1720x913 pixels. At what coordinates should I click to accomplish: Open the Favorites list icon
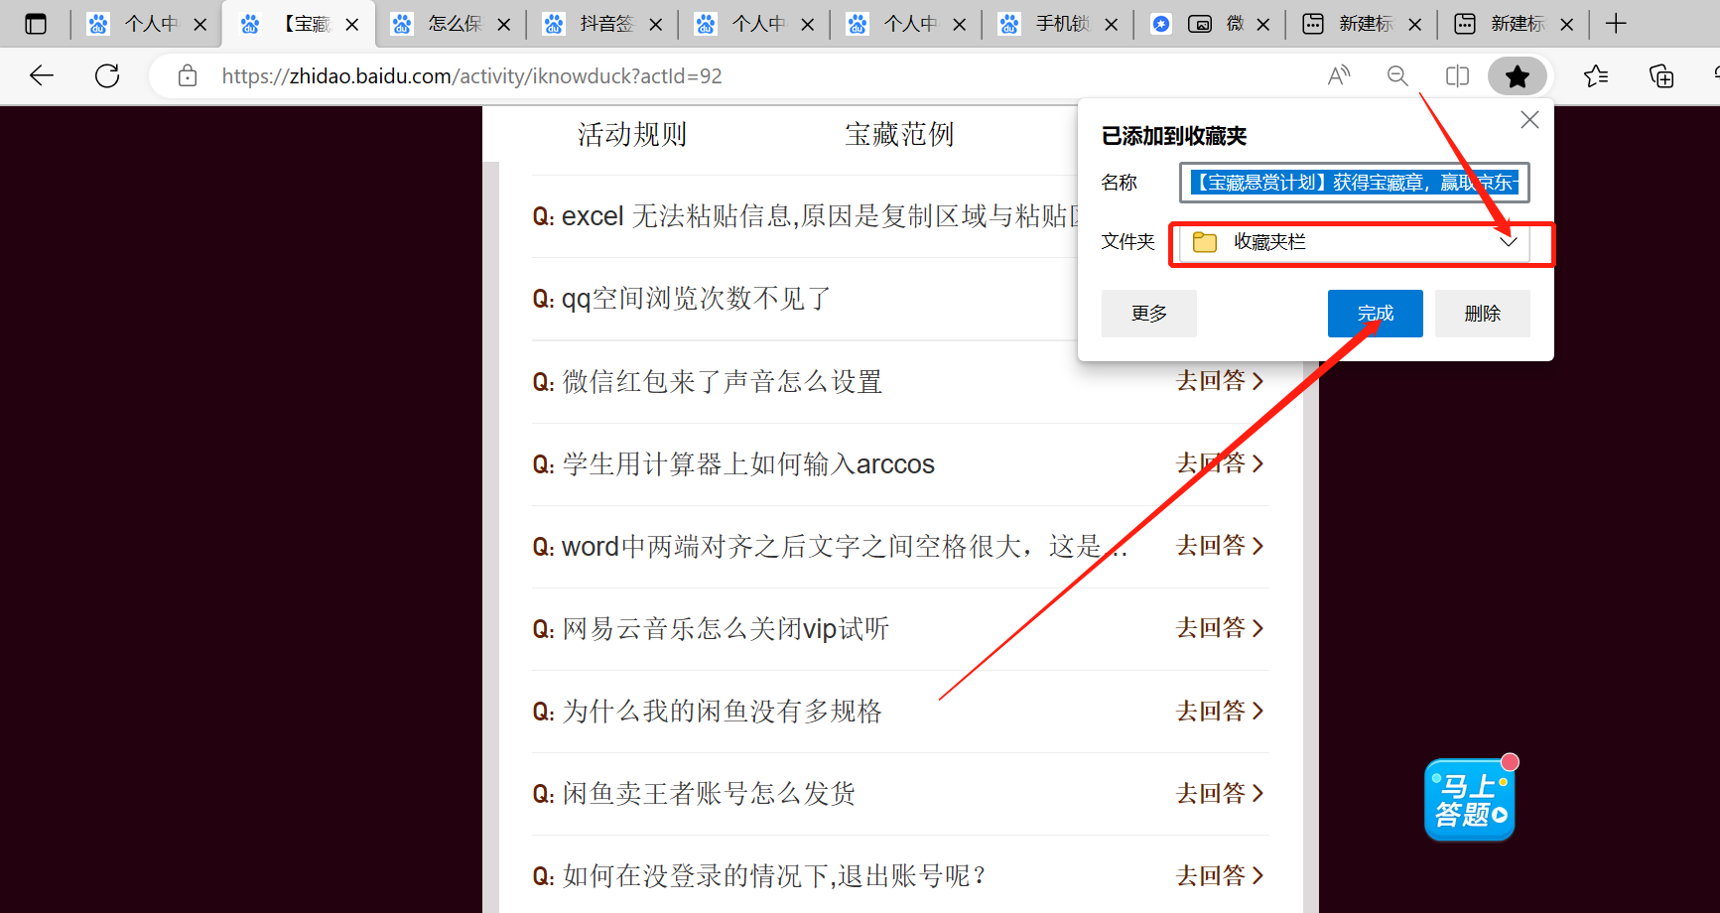[1596, 75]
